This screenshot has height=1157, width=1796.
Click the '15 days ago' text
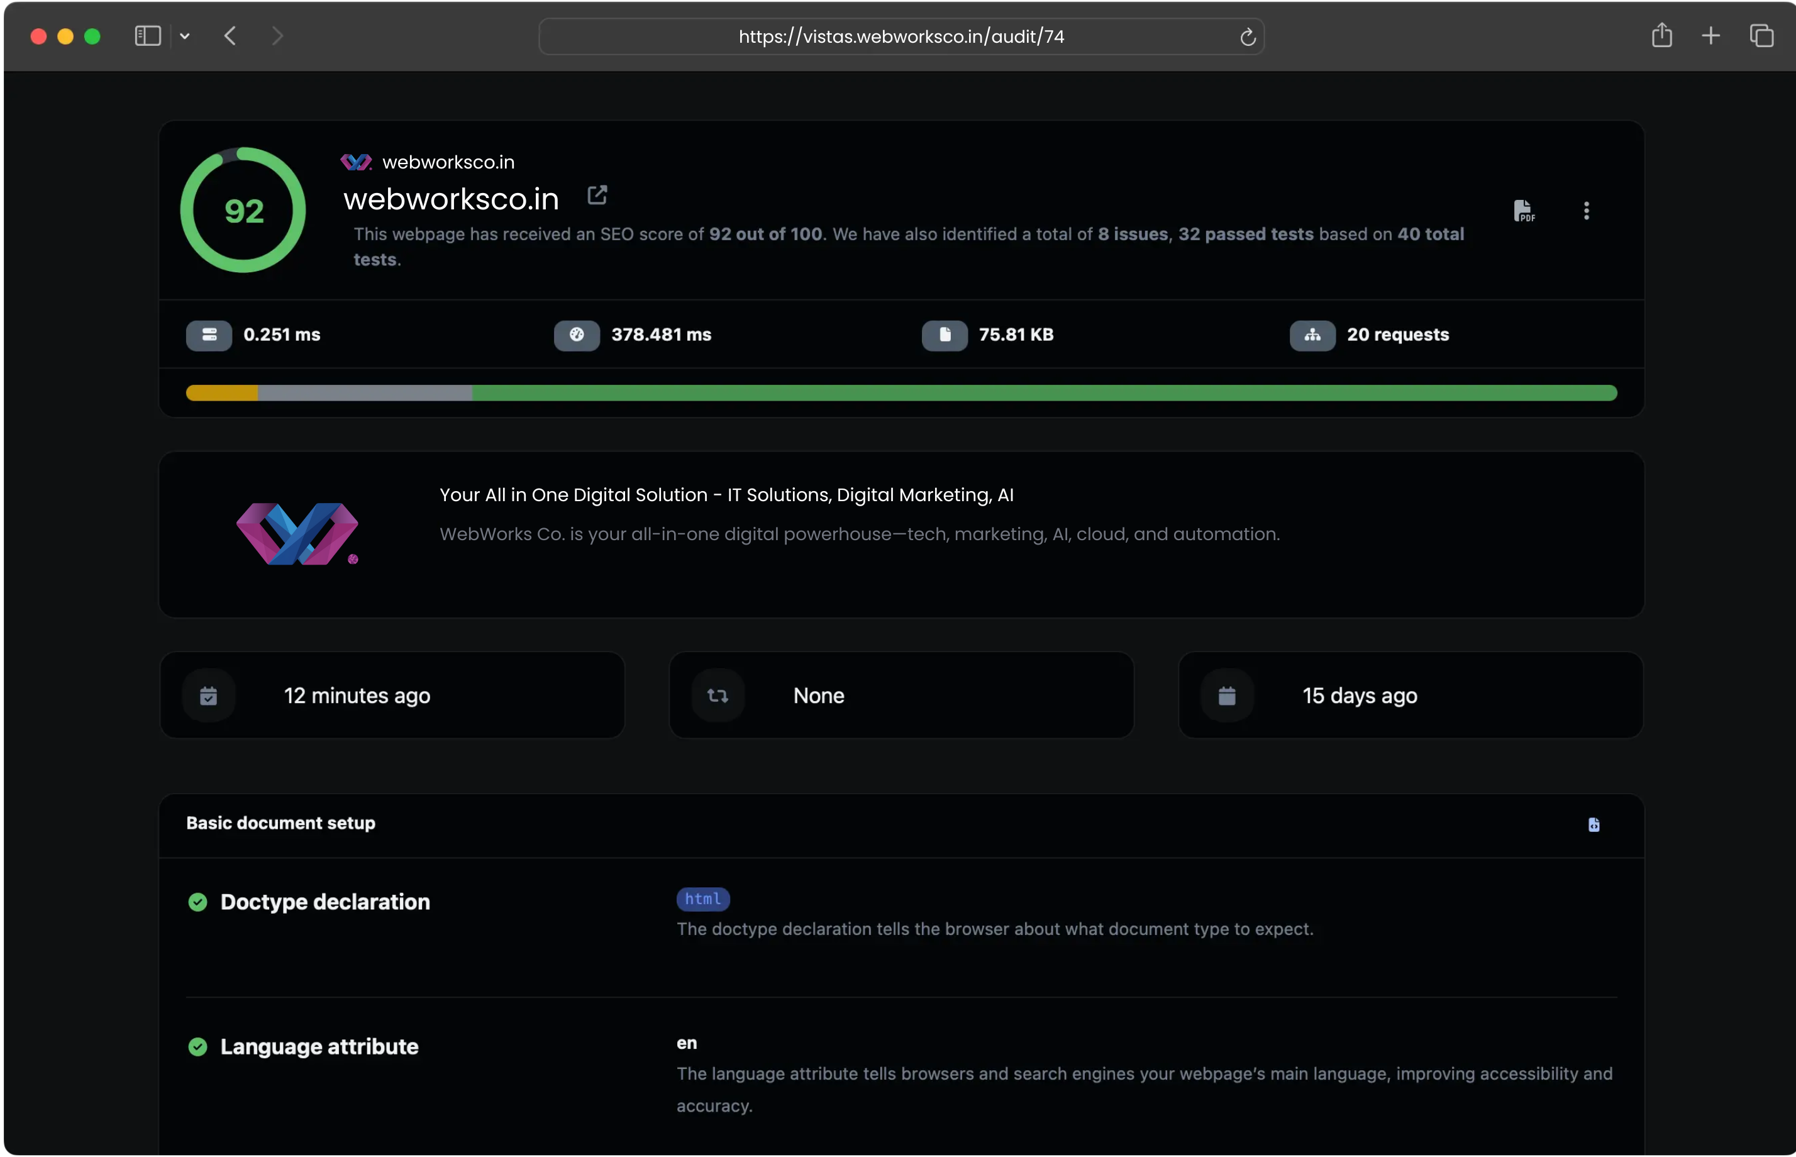click(x=1359, y=695)
